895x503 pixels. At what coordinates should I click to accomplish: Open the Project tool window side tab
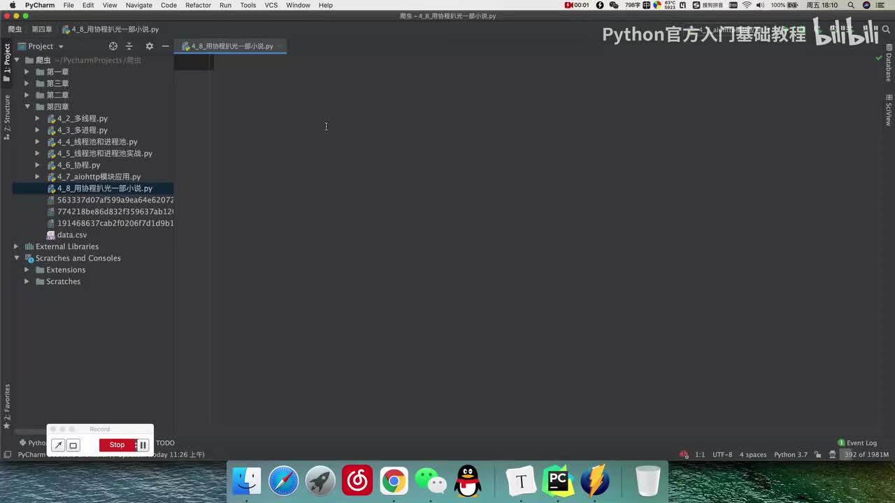tap(7, 63)
